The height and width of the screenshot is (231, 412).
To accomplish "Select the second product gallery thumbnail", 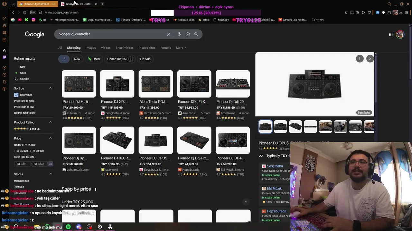I will 280,126.
